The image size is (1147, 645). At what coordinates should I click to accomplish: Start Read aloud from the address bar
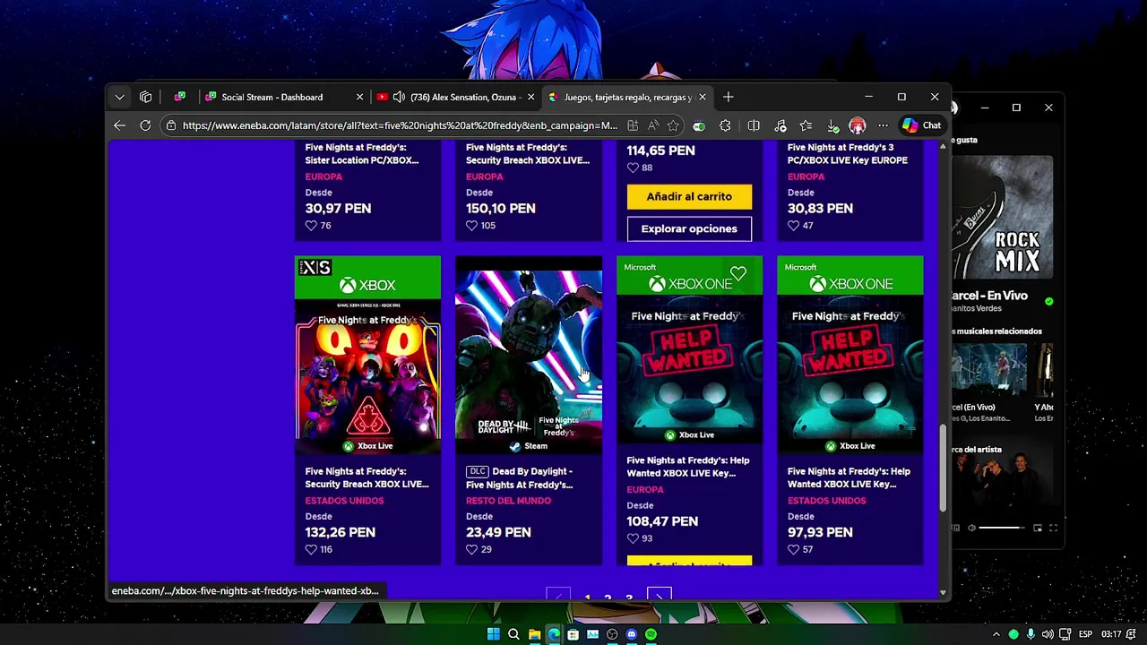[653, 125]
